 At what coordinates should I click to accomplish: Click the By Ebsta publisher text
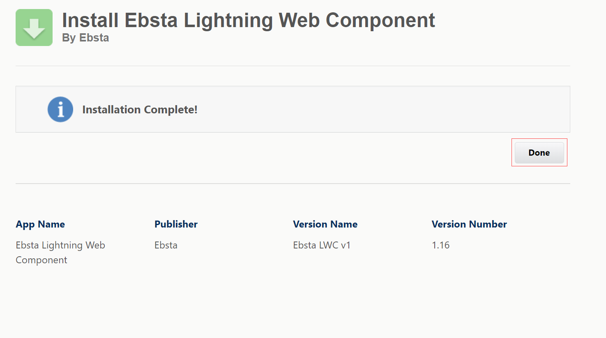point(85,37)
